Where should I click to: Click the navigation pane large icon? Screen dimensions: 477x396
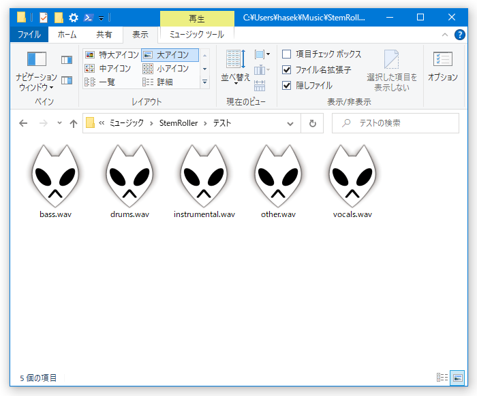(x=37, y=59)
